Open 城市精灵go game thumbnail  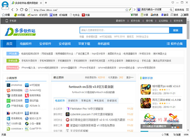[146, 90]
